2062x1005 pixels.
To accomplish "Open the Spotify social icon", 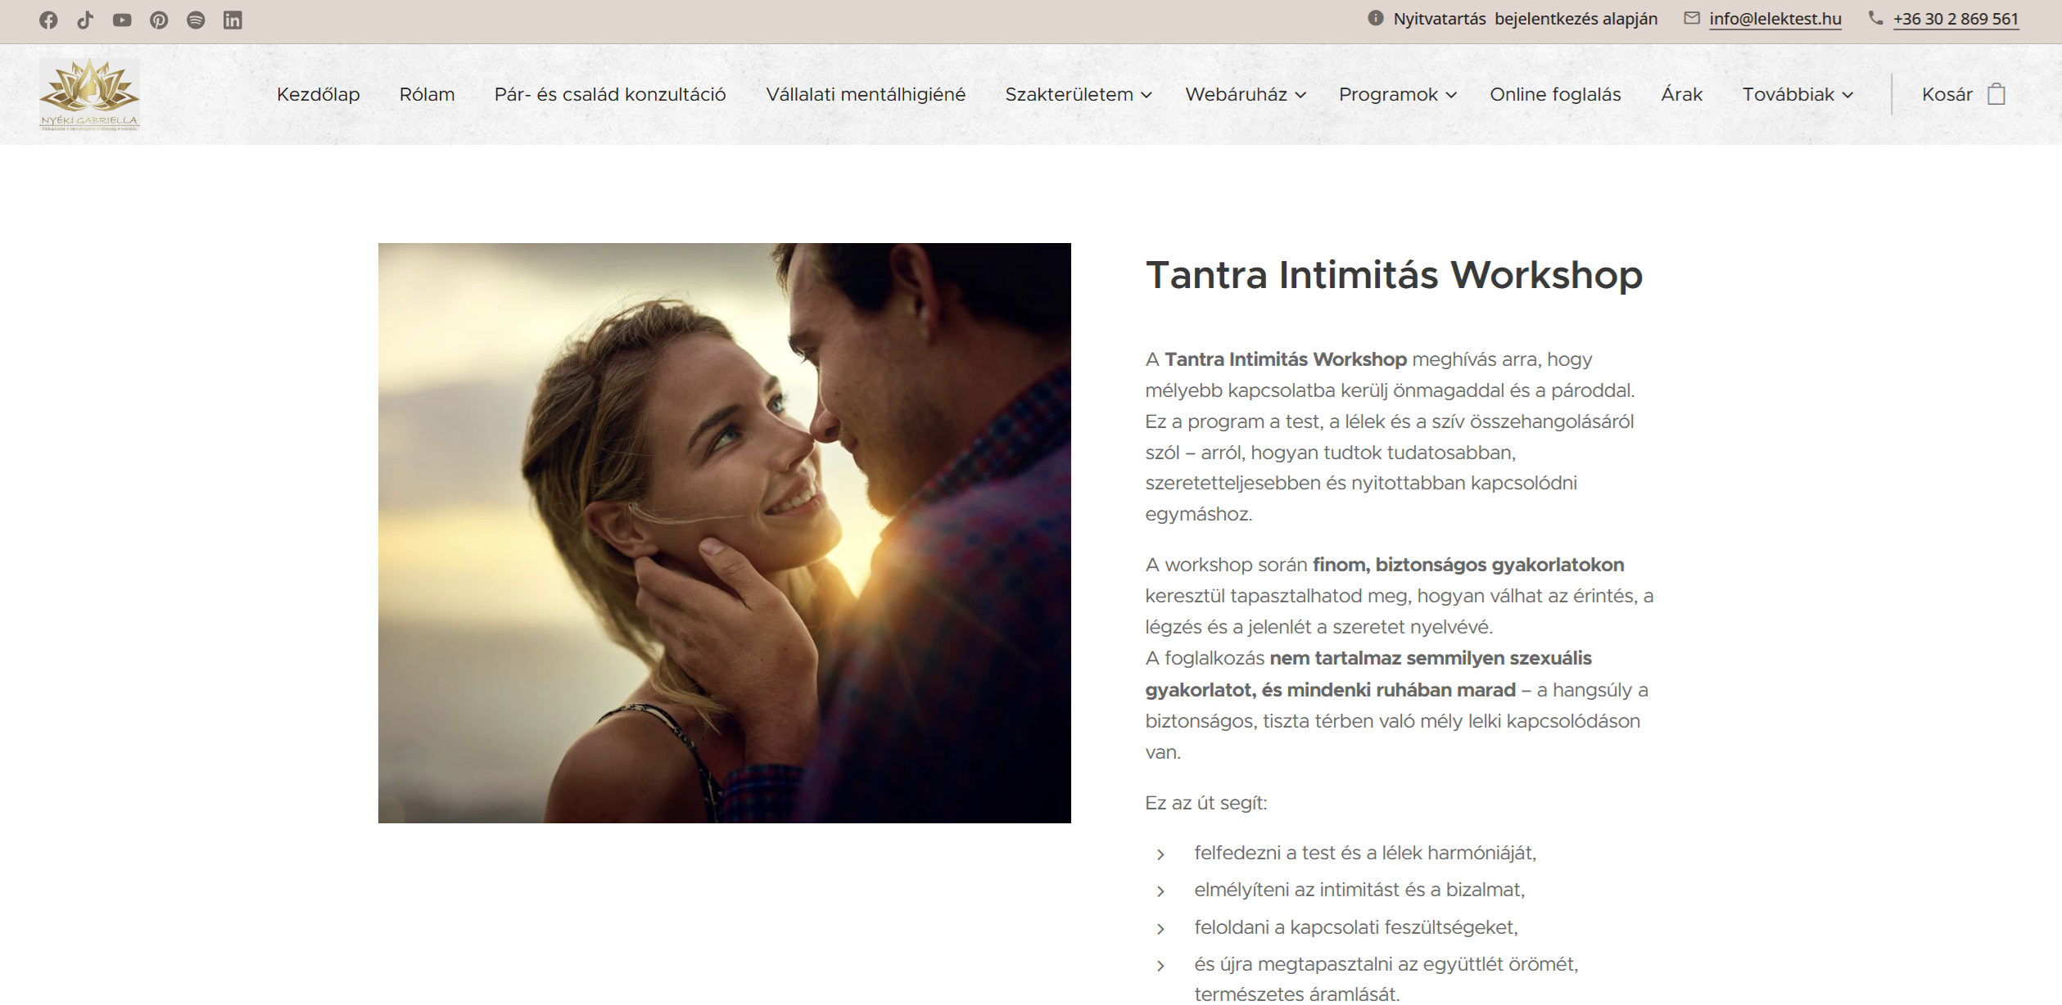I will (x=196, y=20).
